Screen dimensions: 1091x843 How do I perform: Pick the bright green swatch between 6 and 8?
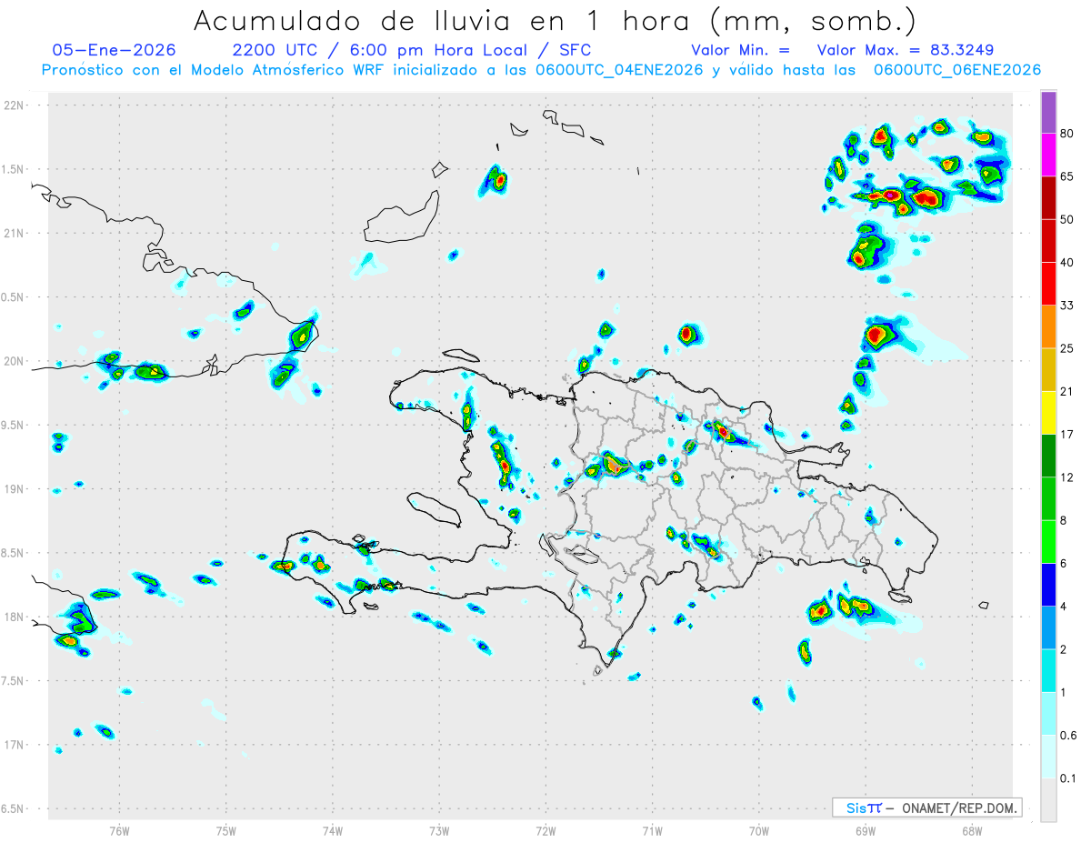(x=1048, y=541)
